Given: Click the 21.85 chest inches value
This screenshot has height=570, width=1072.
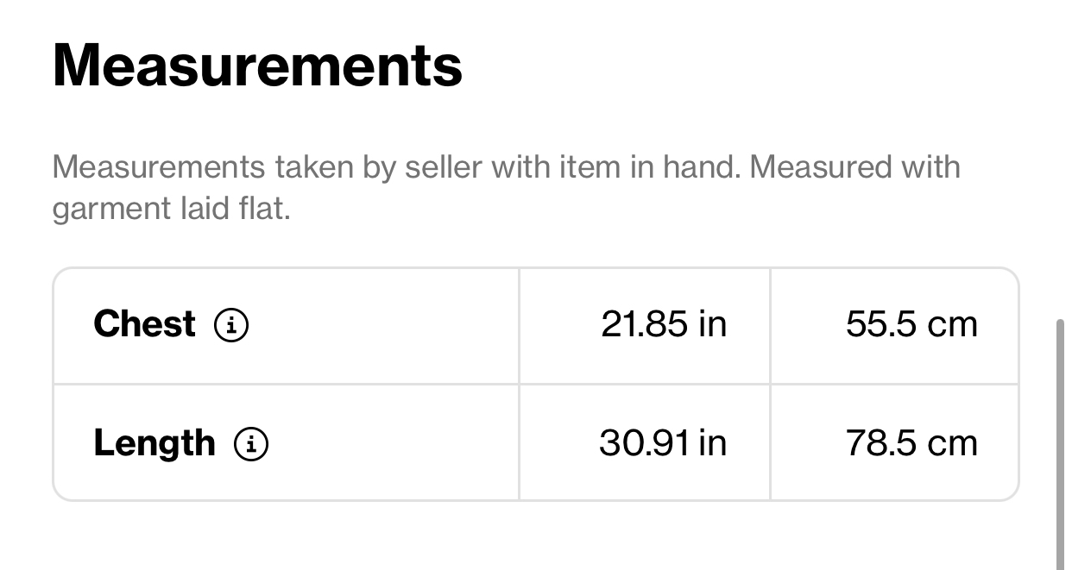Looking at the screenshot, I should 645,324.
